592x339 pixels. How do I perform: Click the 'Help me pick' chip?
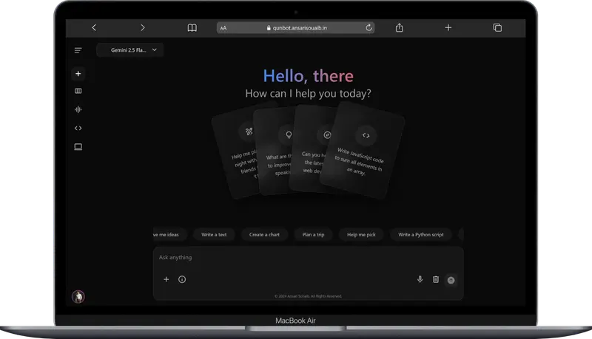361,234
